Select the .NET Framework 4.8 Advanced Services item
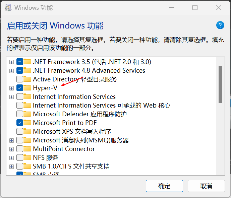Image resolution: width=231 pixels, height=198 pixels. coord(89,70)
